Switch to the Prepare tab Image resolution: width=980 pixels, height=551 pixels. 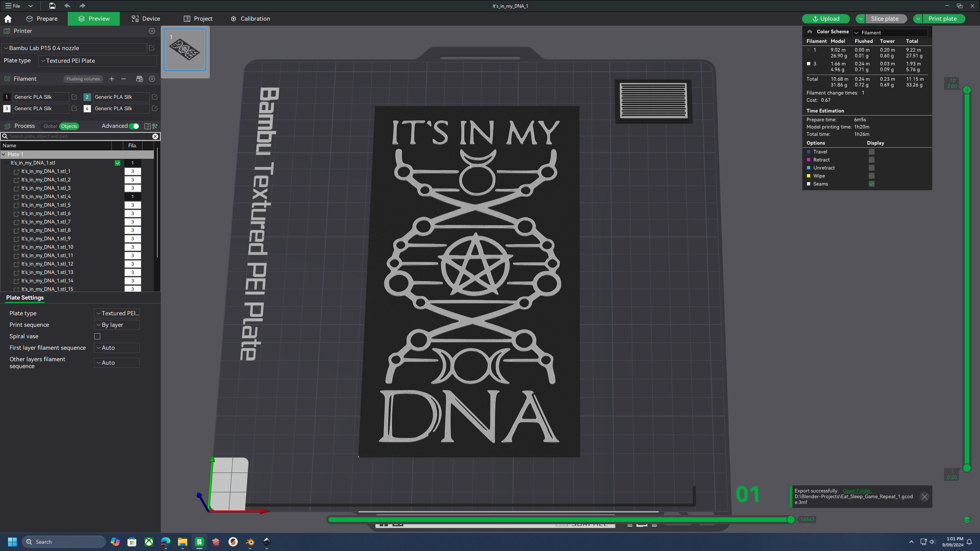tap(42, 19)
